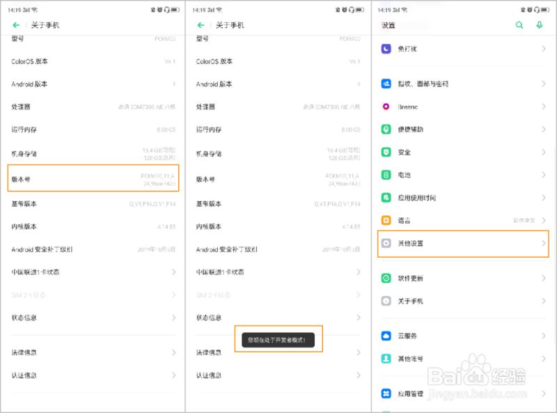Click the 关于手机 gray icon in 设置

tap(386, 301)
